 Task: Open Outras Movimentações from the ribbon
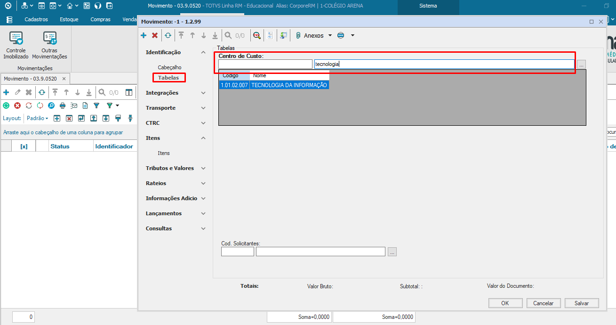[49, 46]
